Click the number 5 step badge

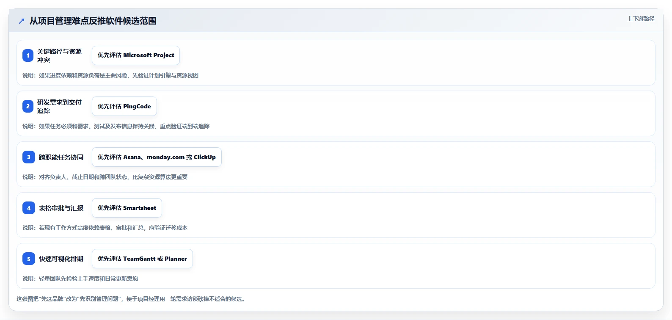pos(29,259)
